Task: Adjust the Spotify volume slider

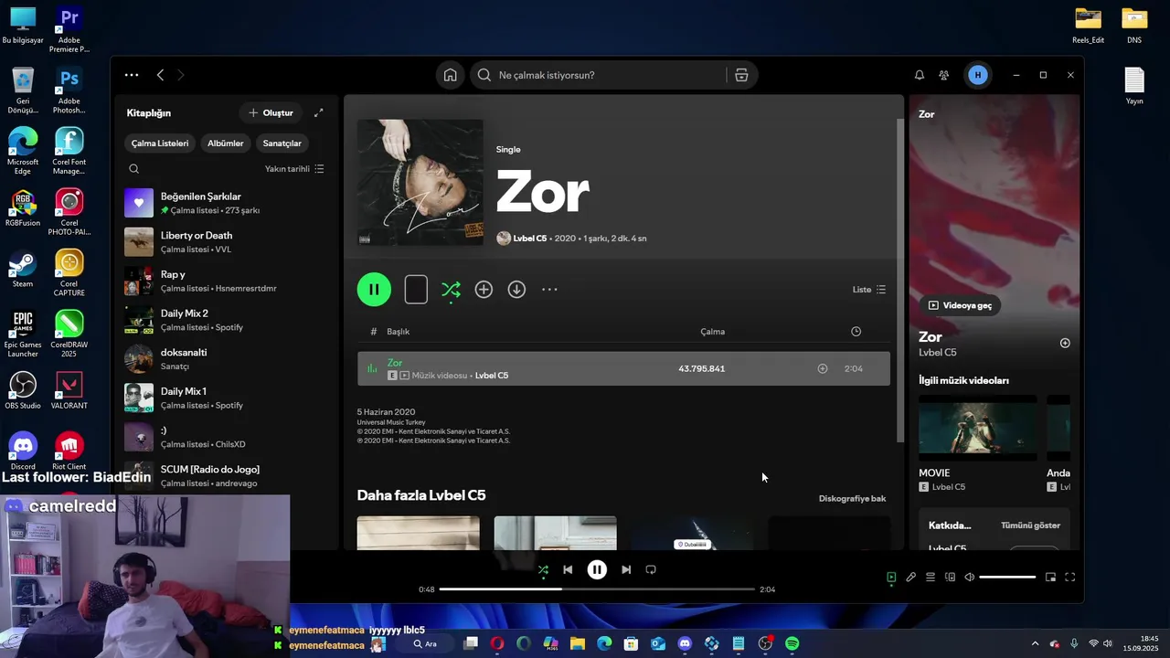Action: 1007,577
